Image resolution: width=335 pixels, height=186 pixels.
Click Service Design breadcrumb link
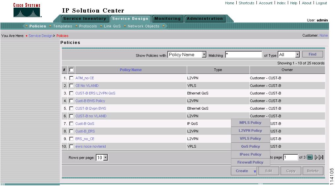coord(40,36)
